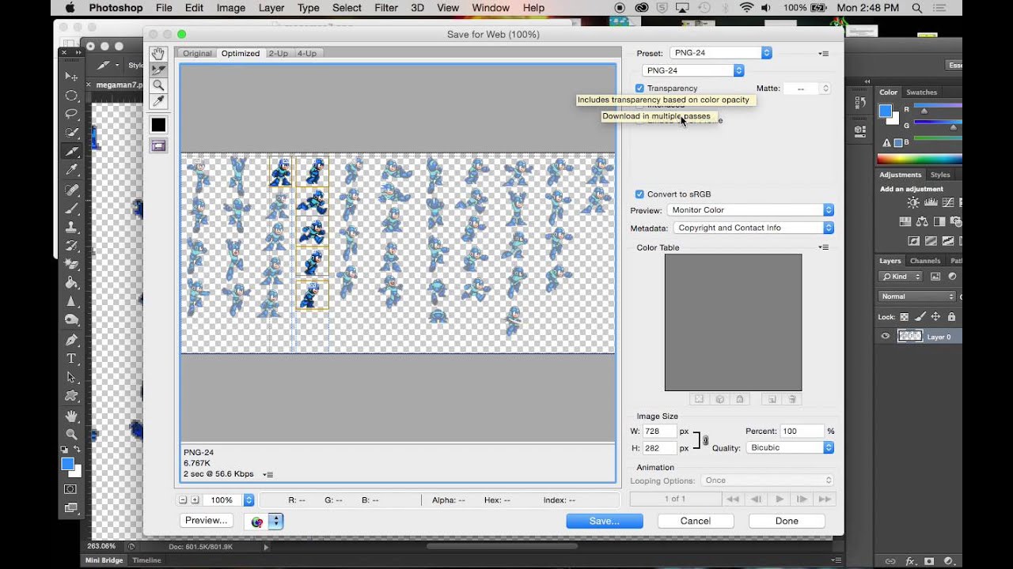Click the Cancel button
This screenshot has height=569, width=1013.
(x=696, y=521)
